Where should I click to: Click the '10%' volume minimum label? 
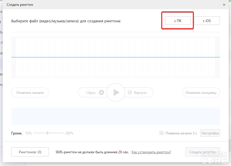[28, 133]
